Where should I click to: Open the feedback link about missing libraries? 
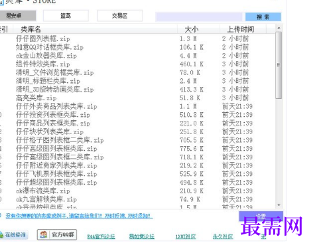point(79,216)
